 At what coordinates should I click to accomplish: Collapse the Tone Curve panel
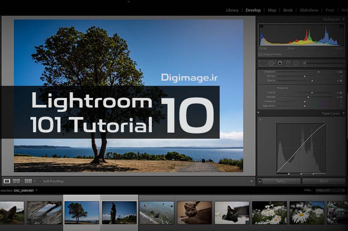[x=344, y=113]
